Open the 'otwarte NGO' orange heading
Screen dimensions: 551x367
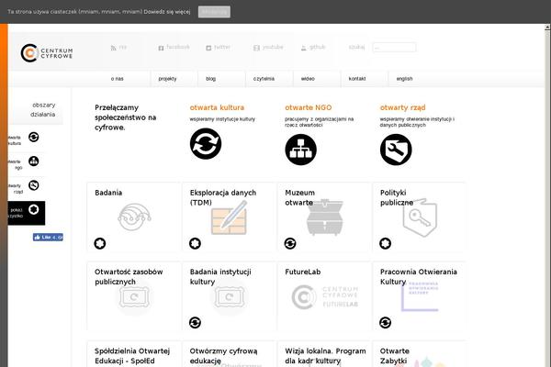click(x=309, y=107)
